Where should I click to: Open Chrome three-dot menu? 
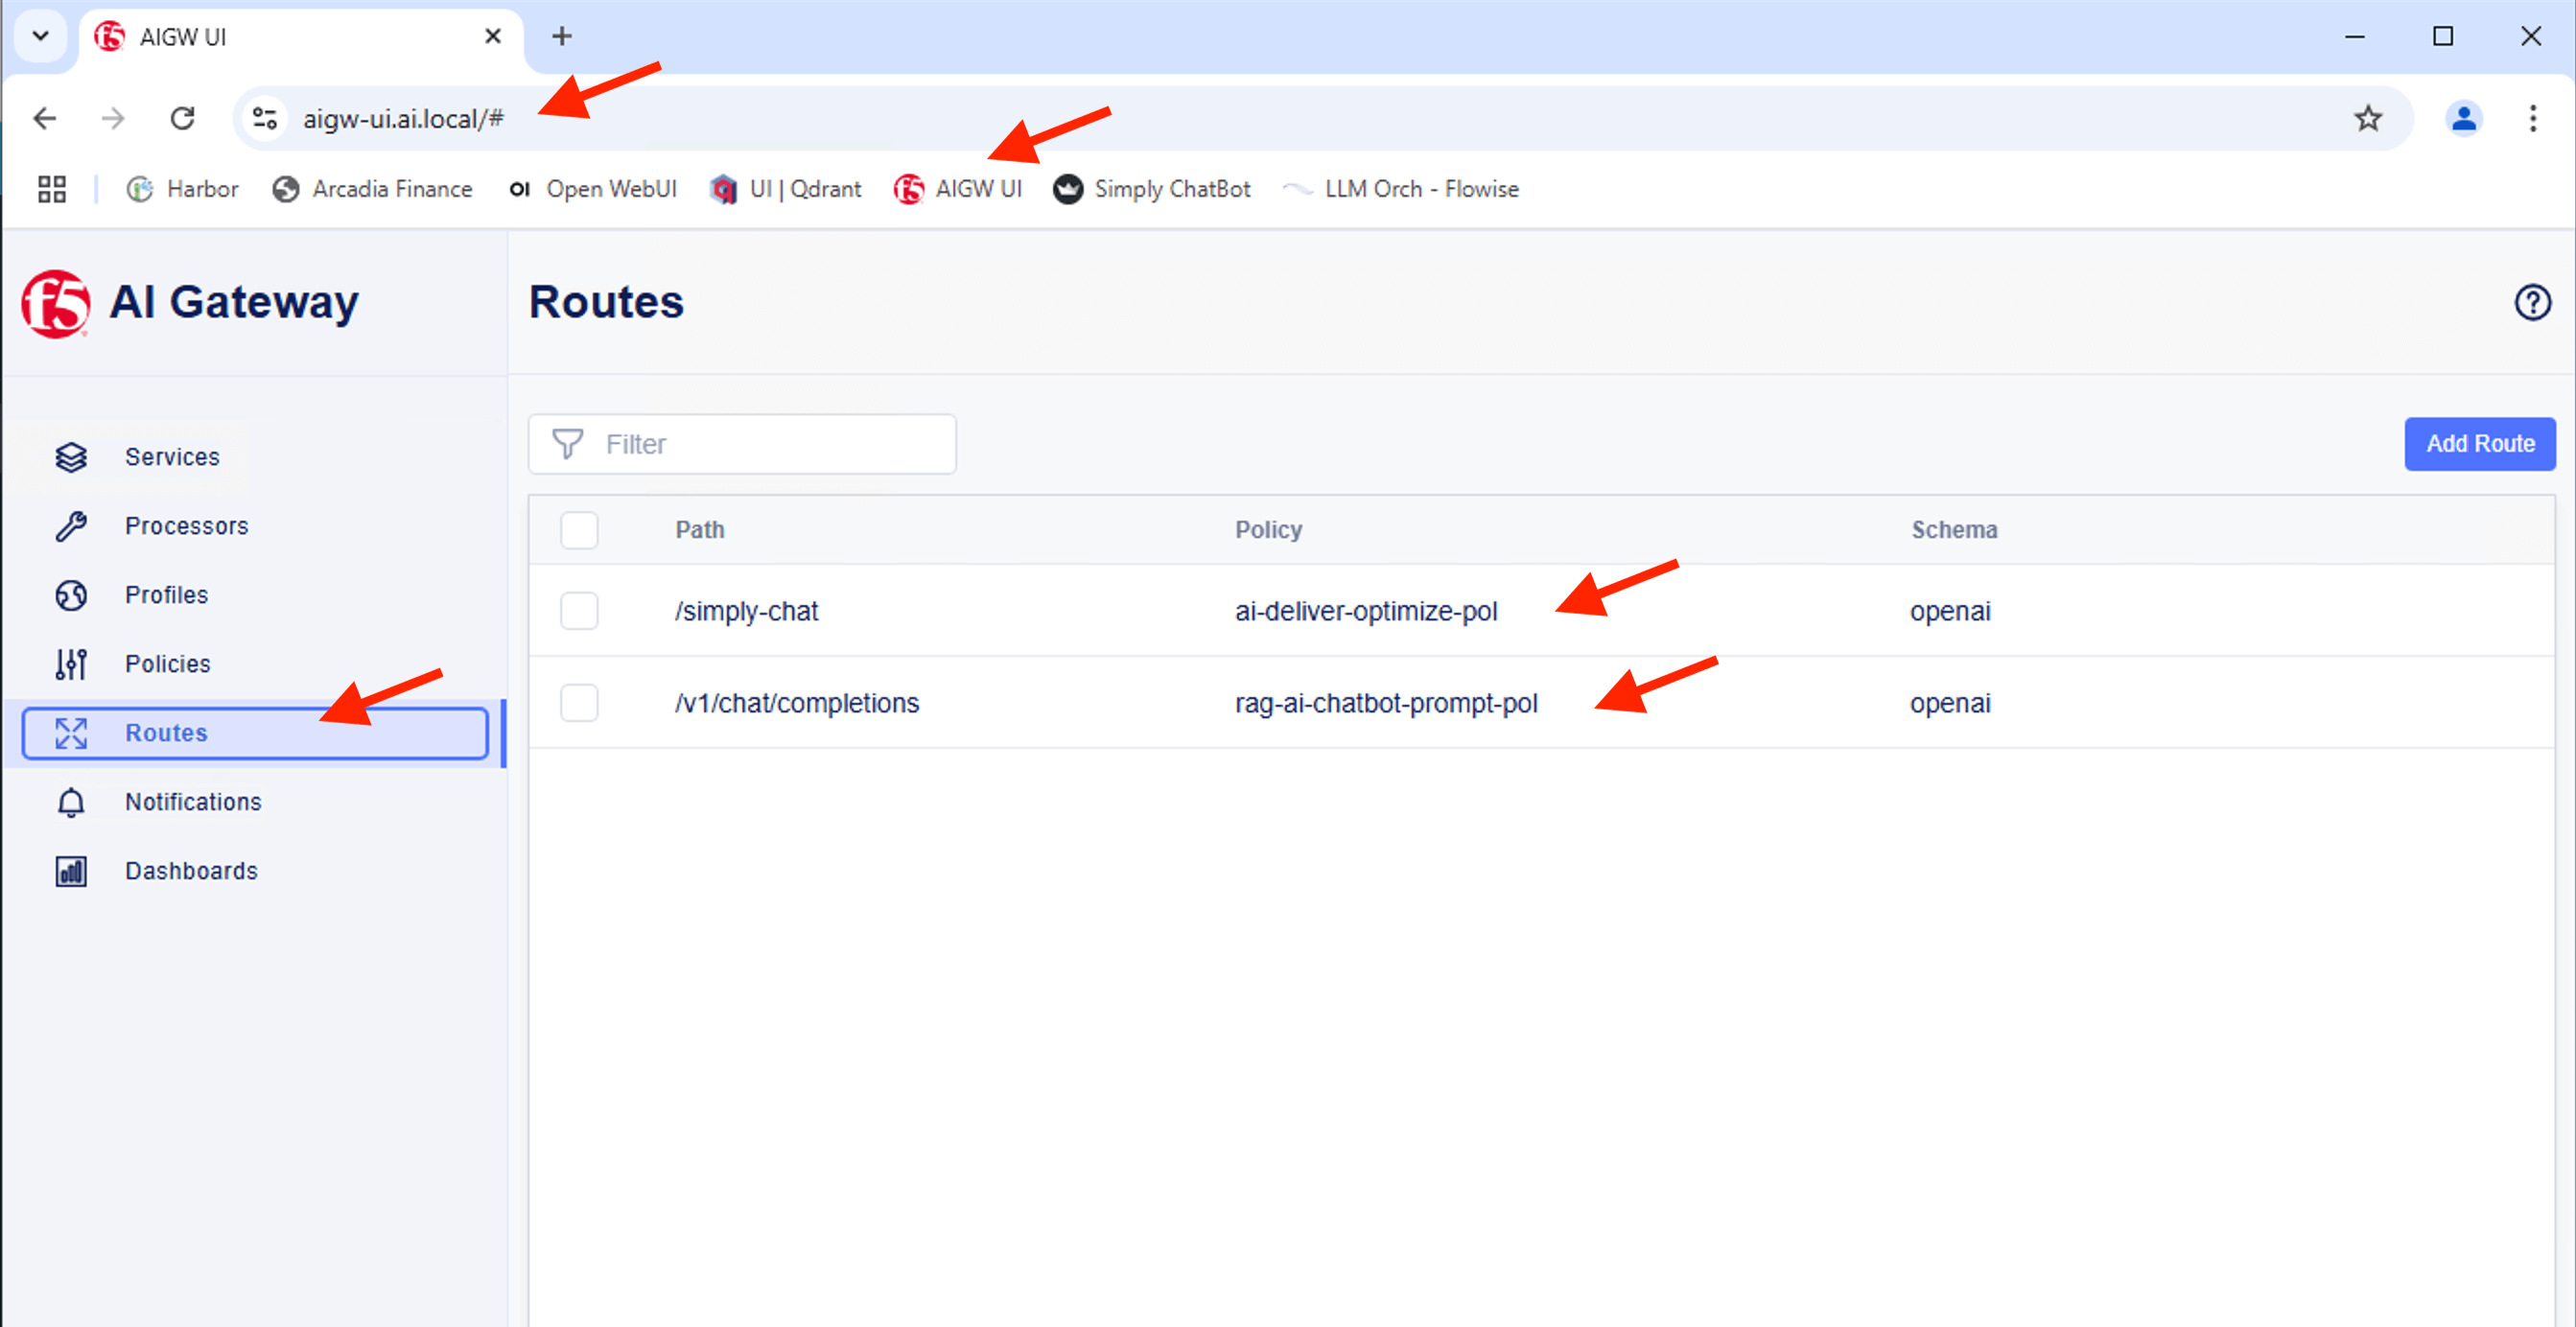2532,119
